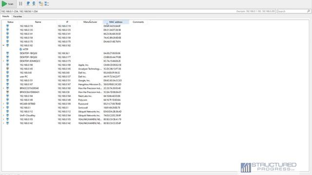Viewport: 312px width, 175px height.
Task: Click the Sonicwall manufacturer cell
Action: click(x=83, y=108)
